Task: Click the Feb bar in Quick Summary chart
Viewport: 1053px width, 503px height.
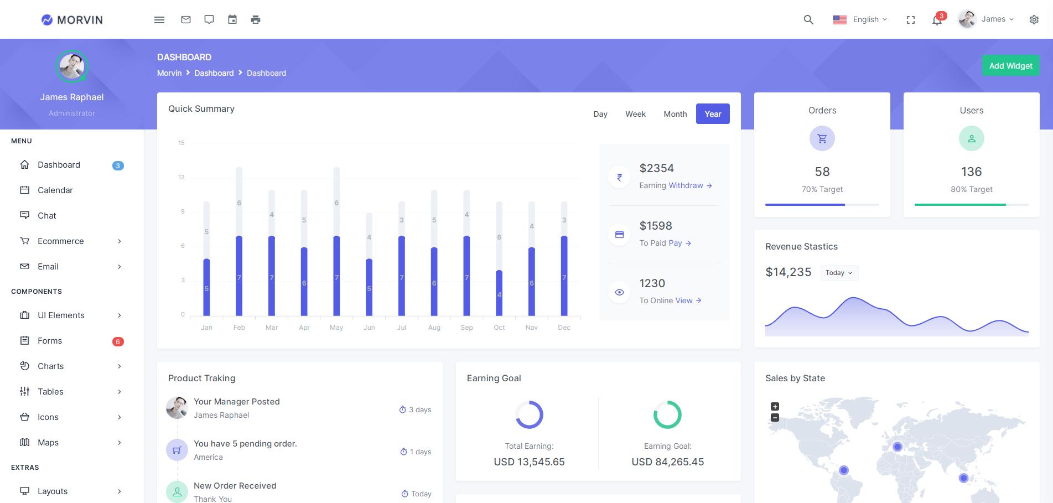Action: 239,241
